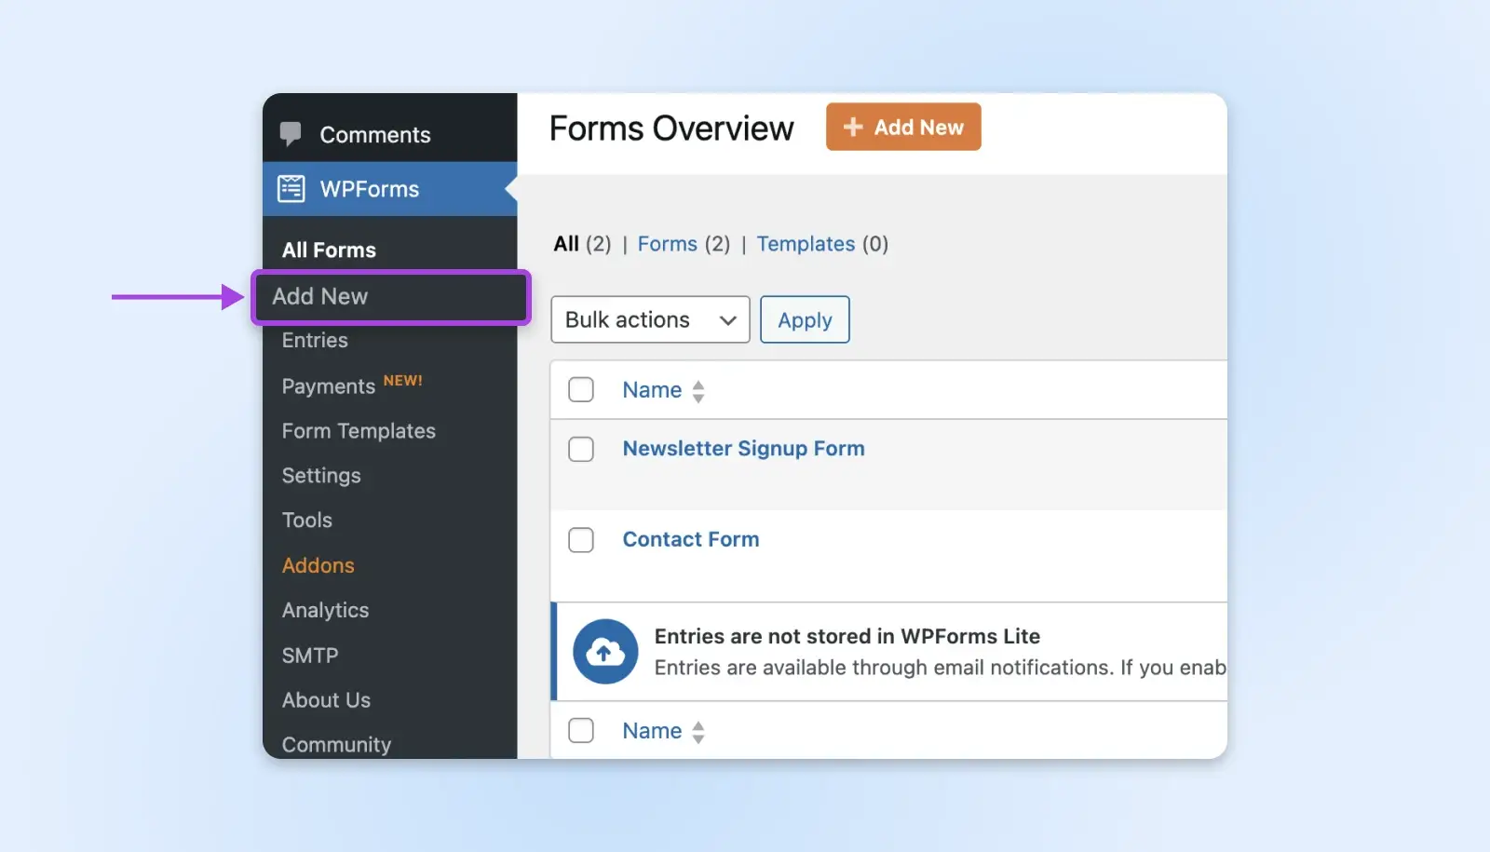Toggle select-all checkbox in table footer
This screenshot has width=1490, height=852.
click(x=581, y=731)
